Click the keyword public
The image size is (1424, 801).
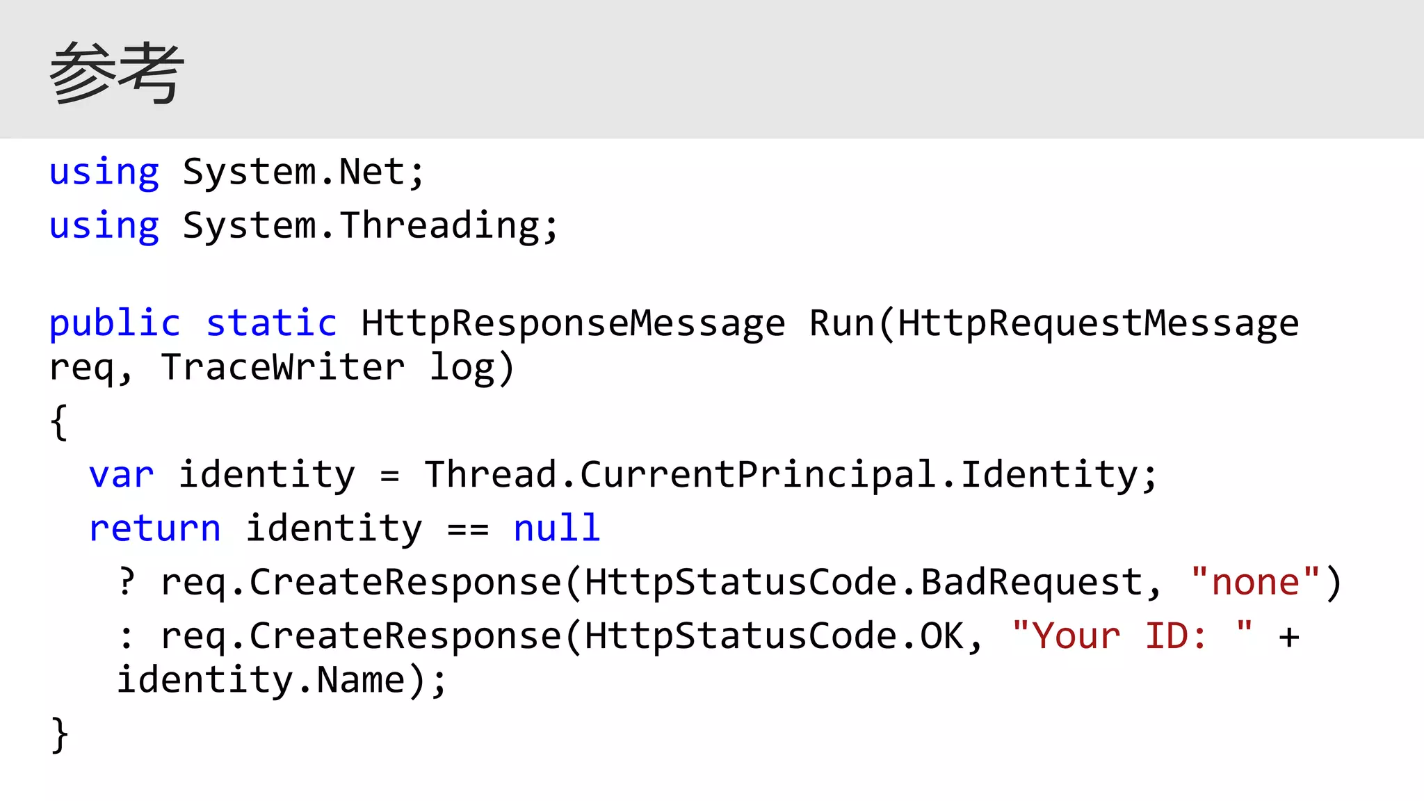[x=115, y=324]
